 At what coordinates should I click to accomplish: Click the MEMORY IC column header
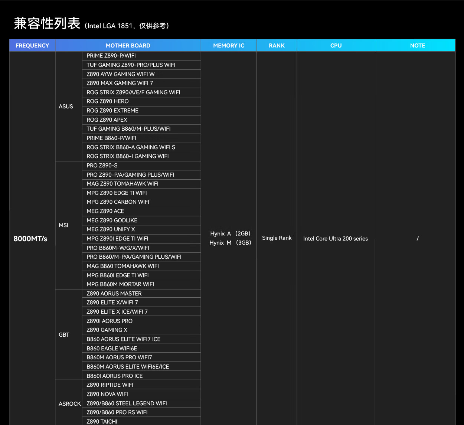pos(229,45)
